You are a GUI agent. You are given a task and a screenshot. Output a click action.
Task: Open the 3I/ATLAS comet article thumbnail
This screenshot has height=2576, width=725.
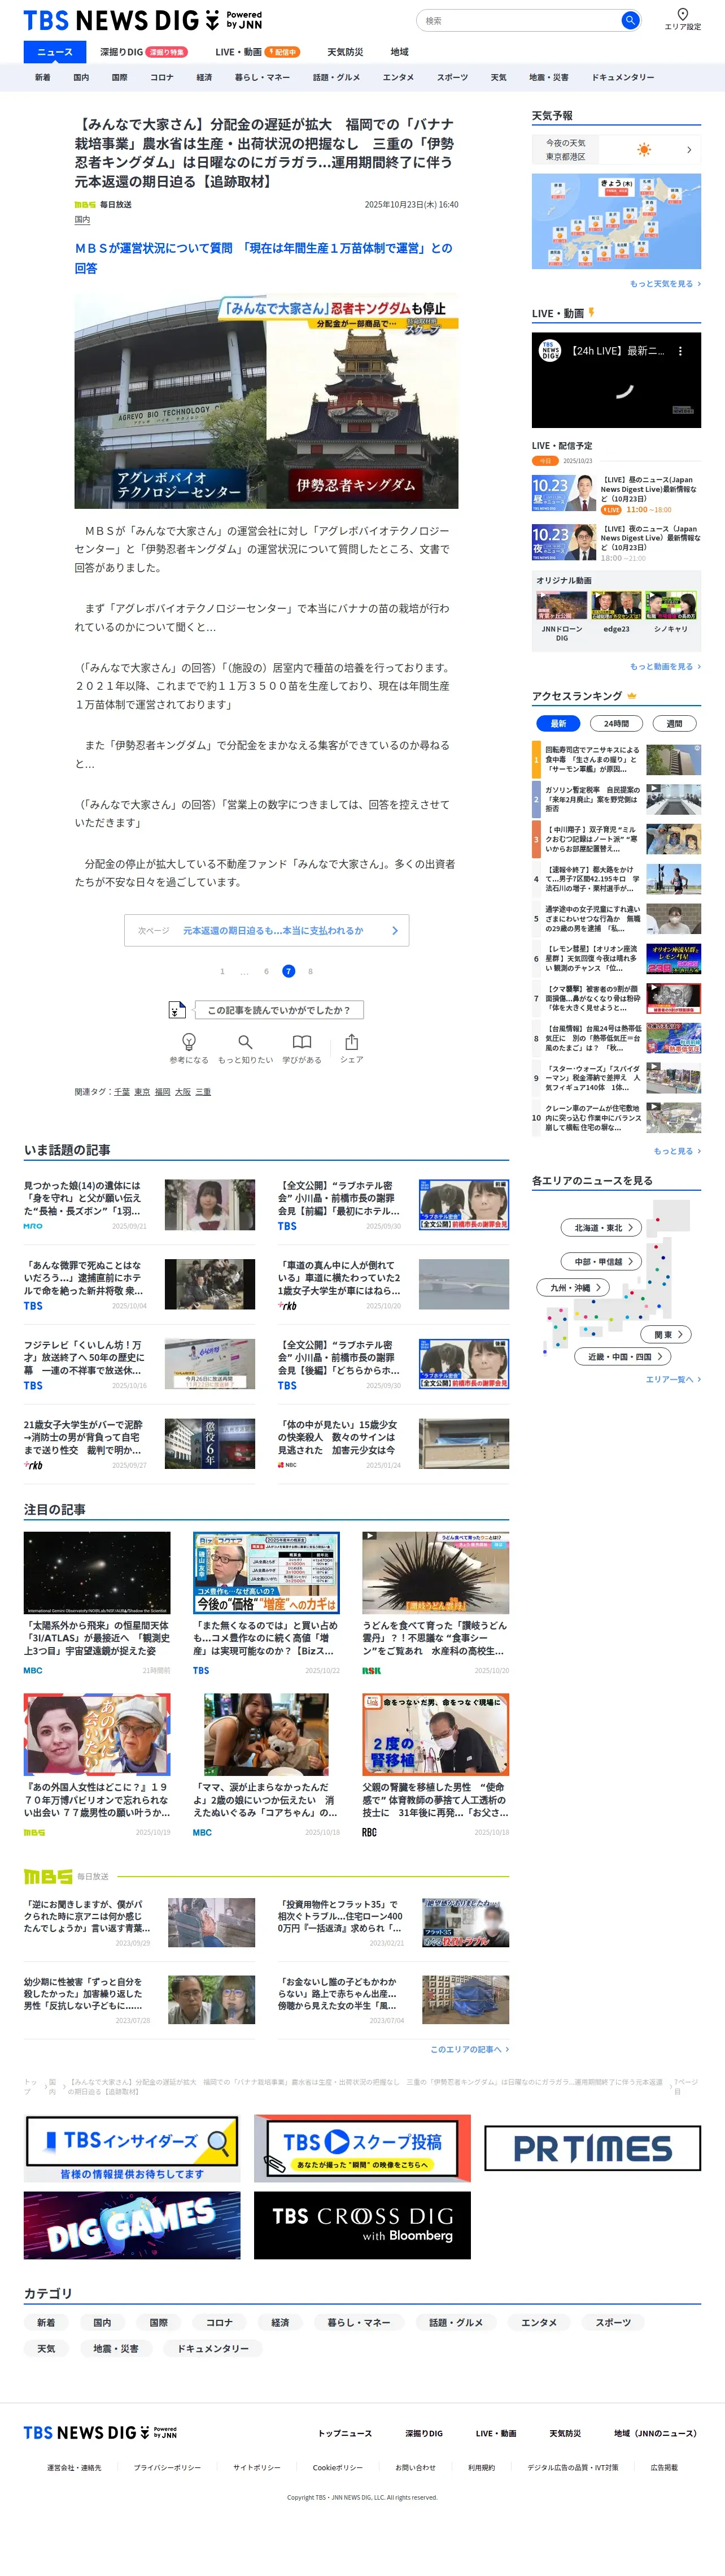[x=97, y=1572]
